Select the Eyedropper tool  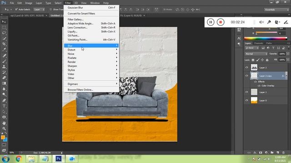coord(4,49)
